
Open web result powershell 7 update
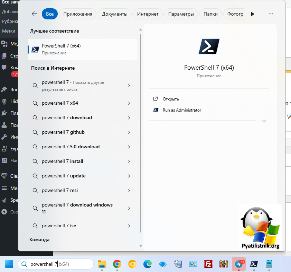click(x=82, y=176)
